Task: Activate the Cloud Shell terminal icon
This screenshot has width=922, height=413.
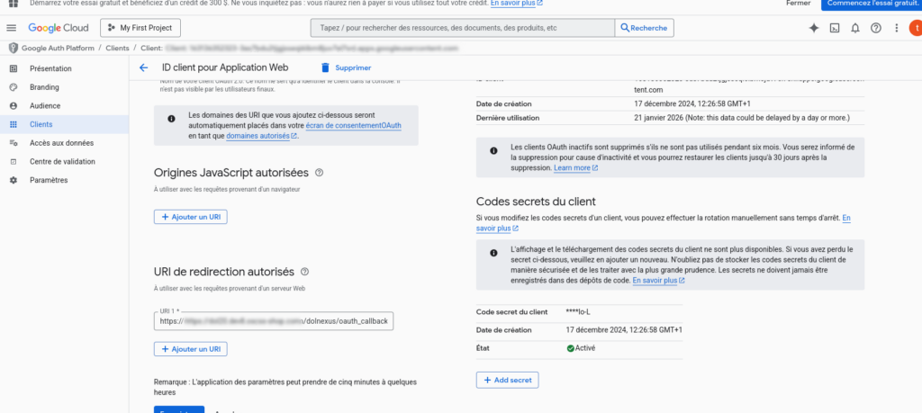Action: point(835,28)
